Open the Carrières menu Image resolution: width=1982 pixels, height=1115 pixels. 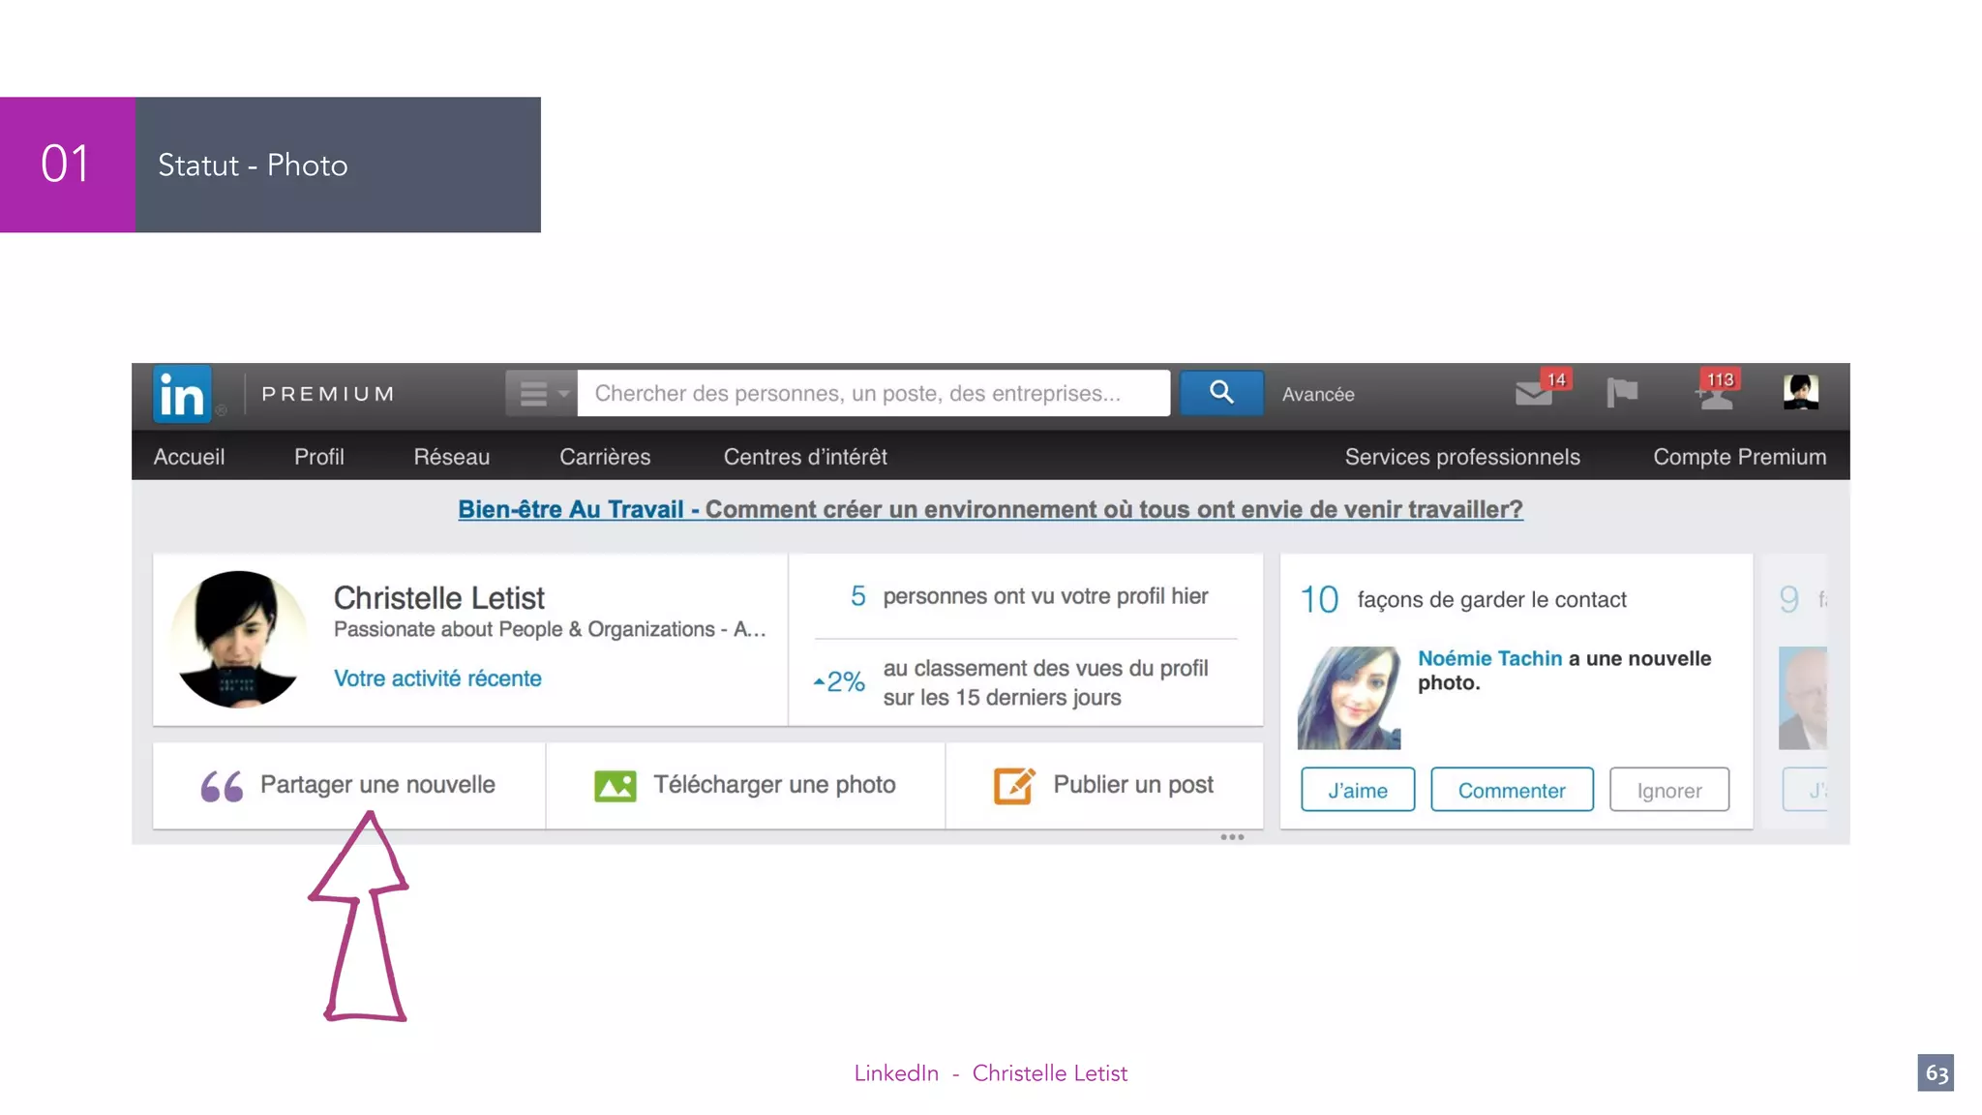point(605,457)
